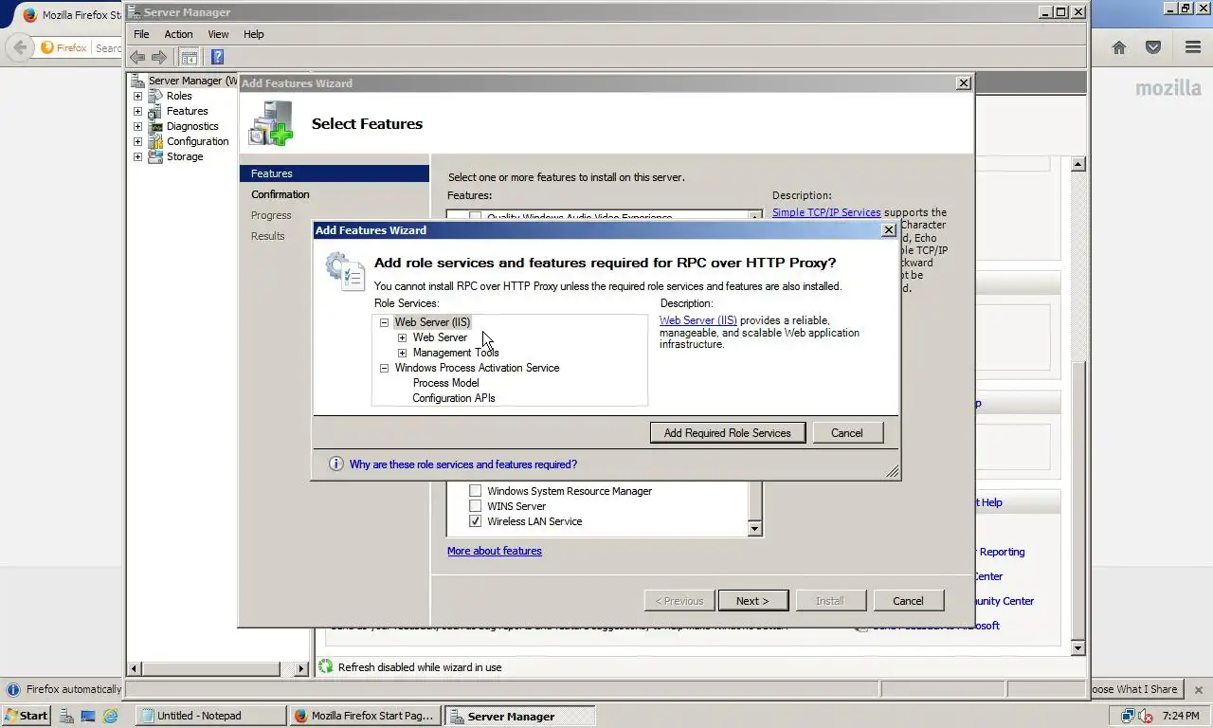The image size is (1213, 728).
Task: Switch to Mozilla Firefox taskbar button
Action: [x=365, y=716]
